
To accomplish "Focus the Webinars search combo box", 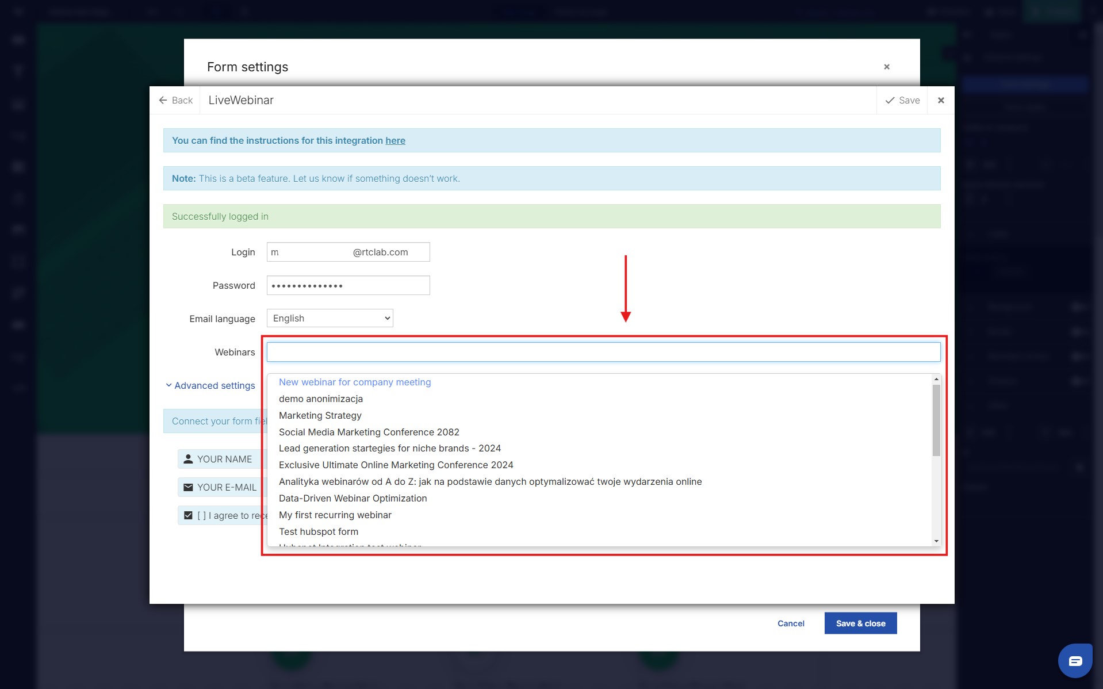I will point(603,352).
